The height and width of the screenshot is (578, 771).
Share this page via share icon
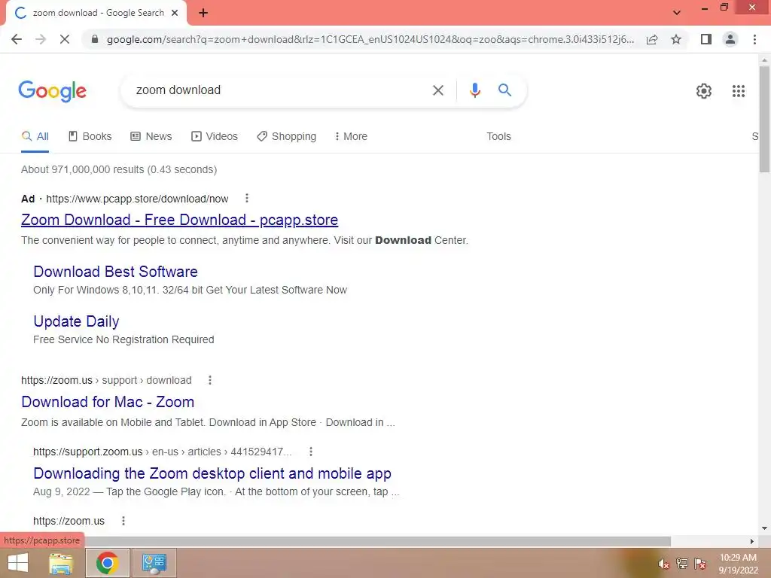pos(652,39)
